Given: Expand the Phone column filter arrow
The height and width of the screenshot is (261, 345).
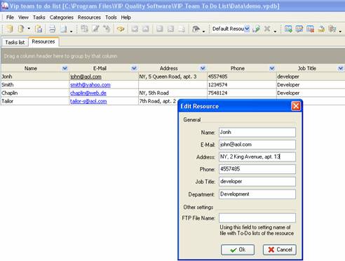Looking at the screenshot, I should coord(272,68).
